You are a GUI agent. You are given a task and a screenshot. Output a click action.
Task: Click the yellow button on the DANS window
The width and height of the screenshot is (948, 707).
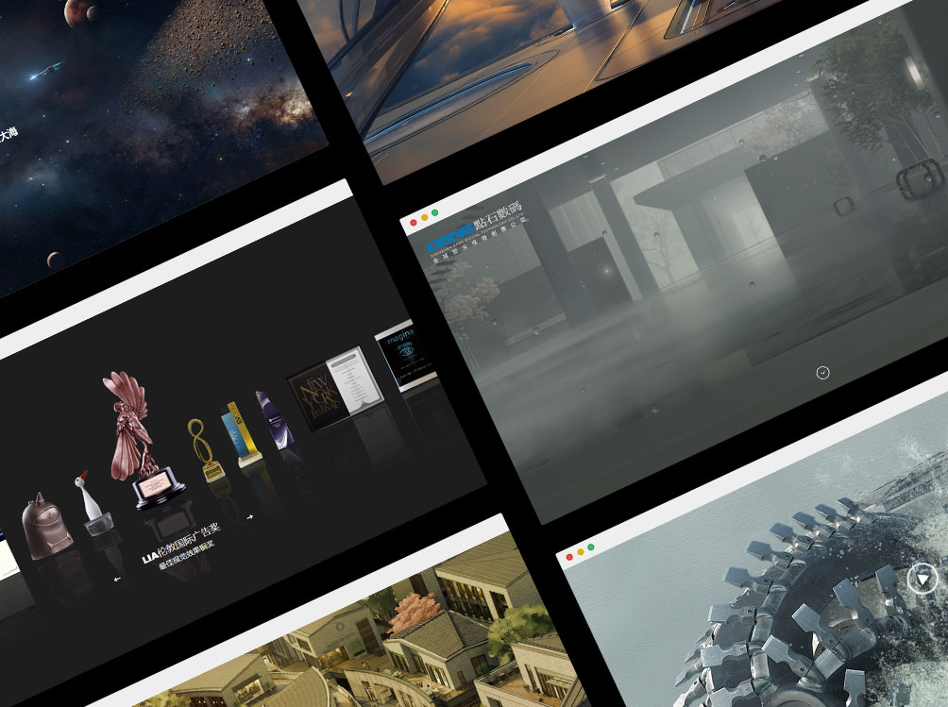pyautogui.click(x=425, y=218)
